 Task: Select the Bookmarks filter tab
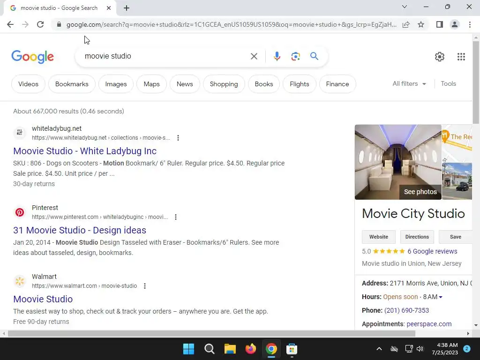[72, 84]
